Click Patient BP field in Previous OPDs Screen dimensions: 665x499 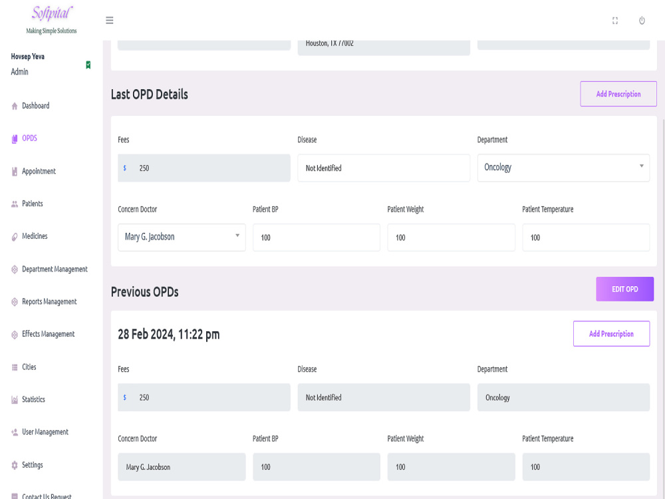pyautogui.click(x=317, y=467)
